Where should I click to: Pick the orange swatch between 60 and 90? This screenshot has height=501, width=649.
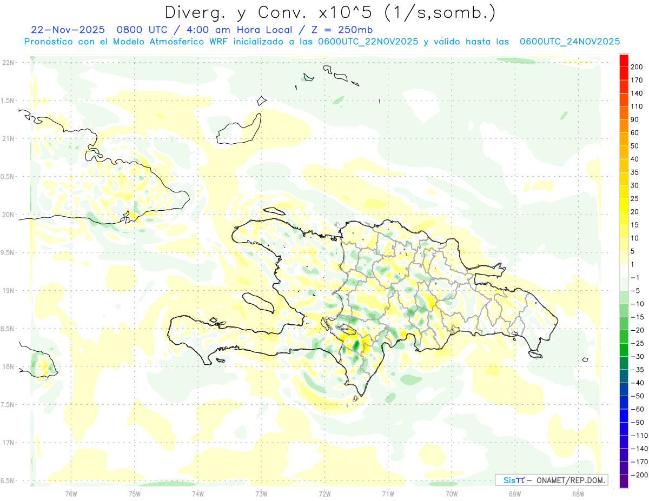624,126
